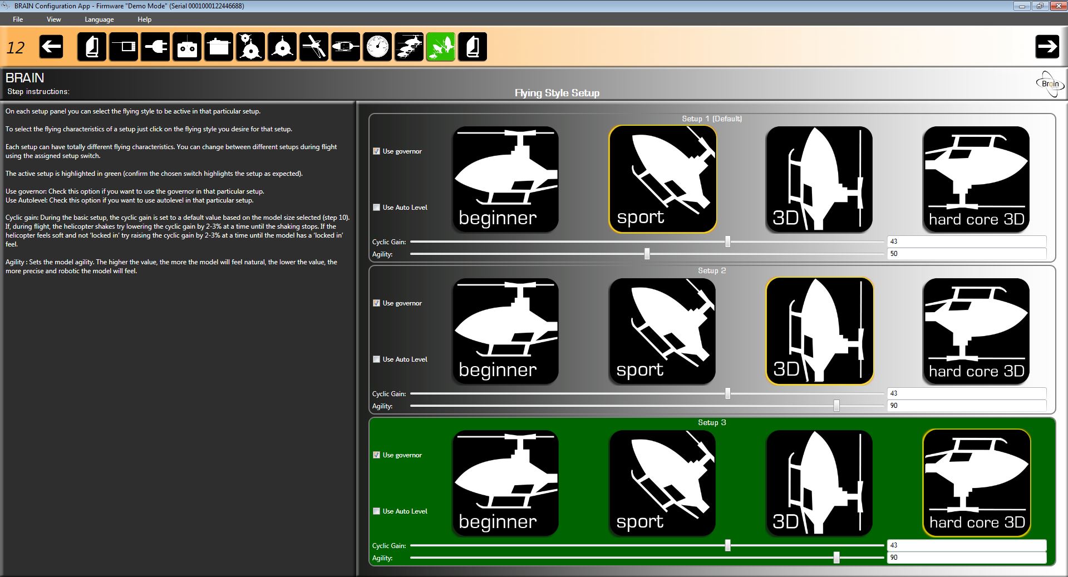The width and height of the screenshot is (1068, 577).
Task: Click the green flying style step icon
Action: tap(441, 47)
